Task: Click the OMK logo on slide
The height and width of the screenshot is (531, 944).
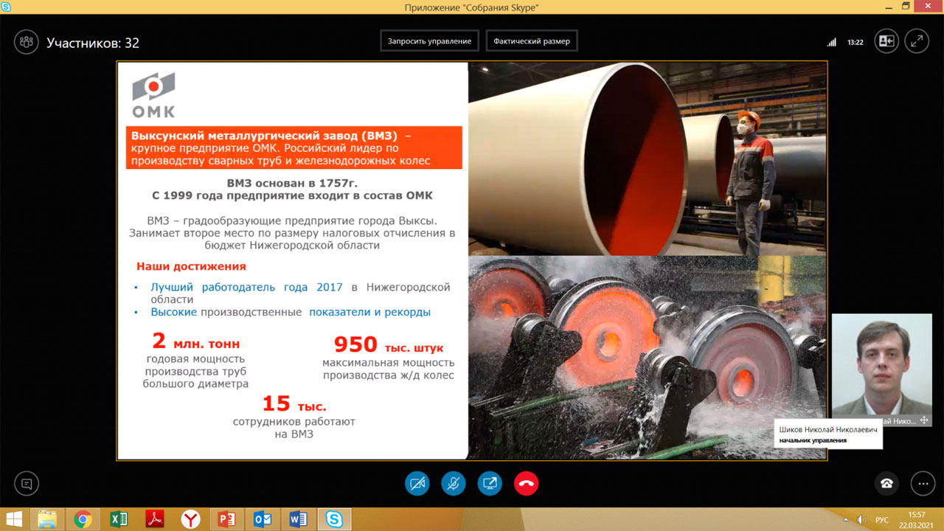Action: pyautogui.click(x=153, y=95)
